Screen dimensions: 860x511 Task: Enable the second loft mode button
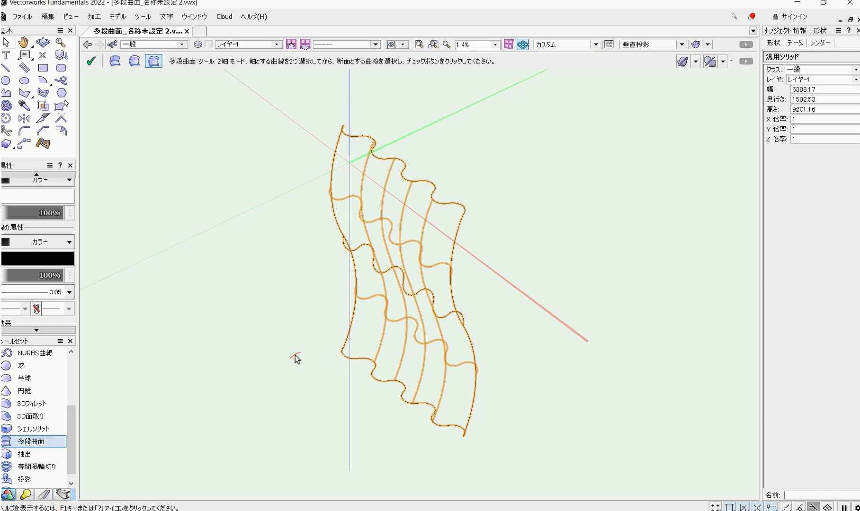pos(134,61)
